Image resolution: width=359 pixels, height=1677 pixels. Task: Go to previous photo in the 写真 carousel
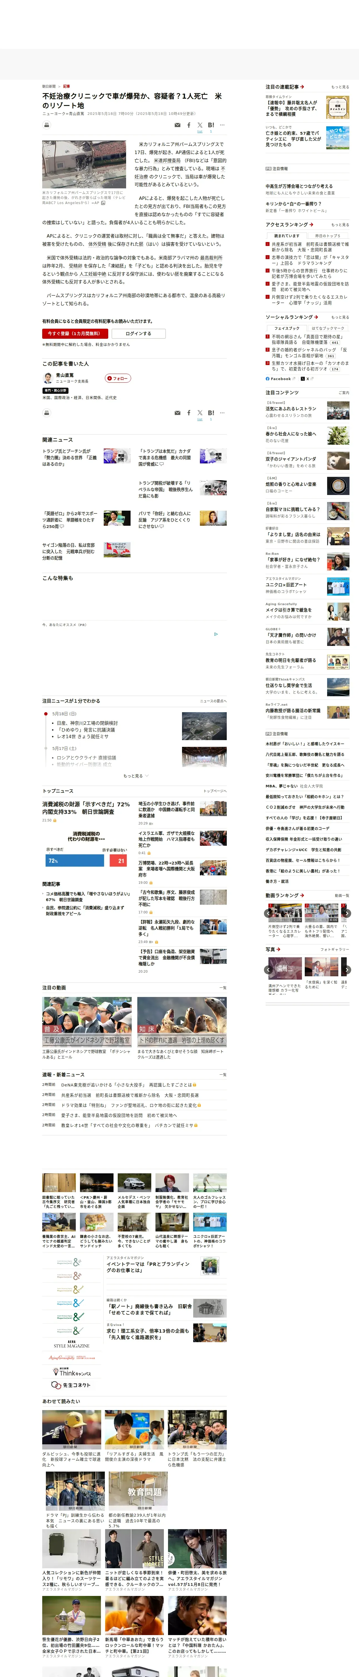268,969
